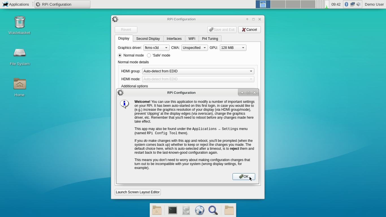Image resolution: width=386 pixels, height=217 pixels.
Task: Click the 09:42 clock
Action: (336, 4)
